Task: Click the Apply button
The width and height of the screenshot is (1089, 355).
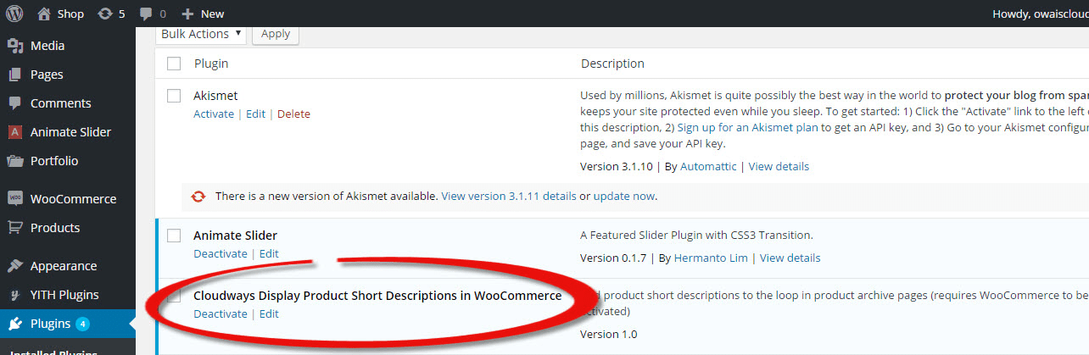Action: (x=276, y=34)
